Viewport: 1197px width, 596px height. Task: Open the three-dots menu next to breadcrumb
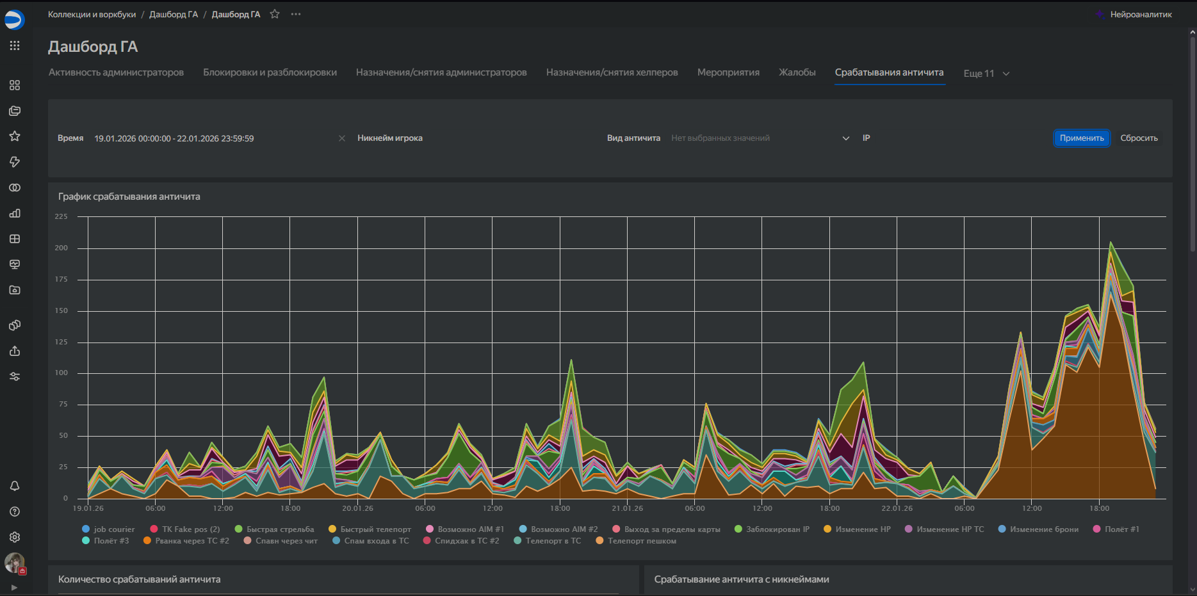[296, 14]
